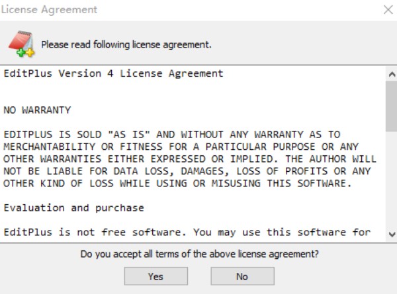Click the "EditPlus is not free software" line
Image resolution: width=397 pixels, height=294 pixels.
(187, 232)
